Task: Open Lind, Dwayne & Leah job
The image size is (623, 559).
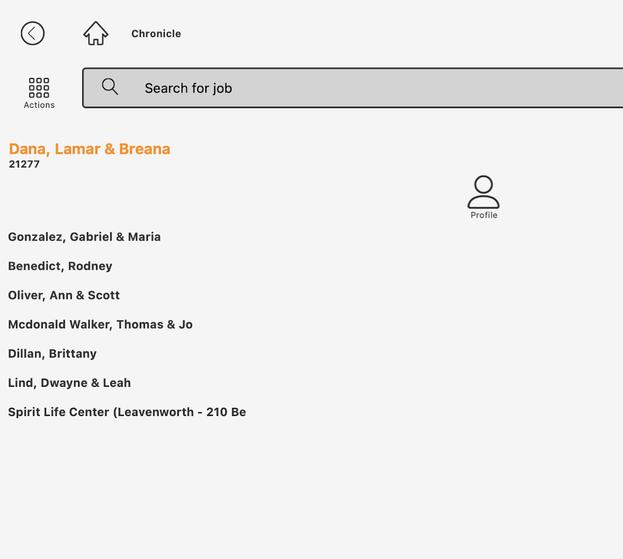Action: 69,383
